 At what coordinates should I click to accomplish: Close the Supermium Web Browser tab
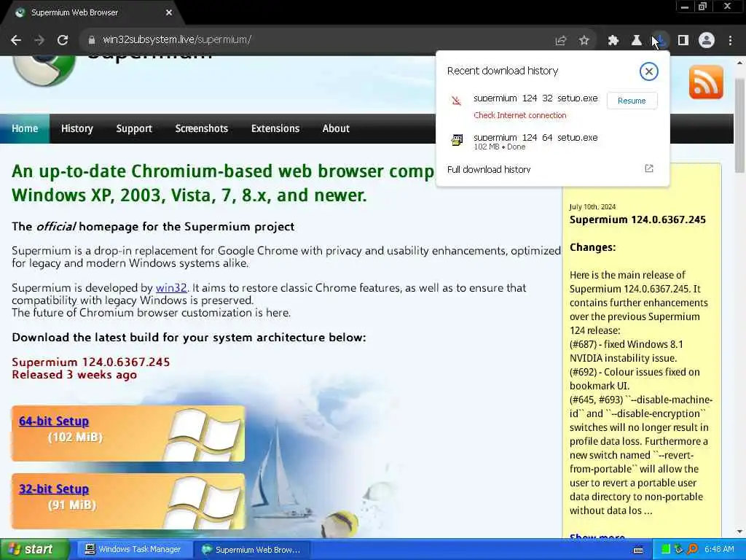point(169,13)
